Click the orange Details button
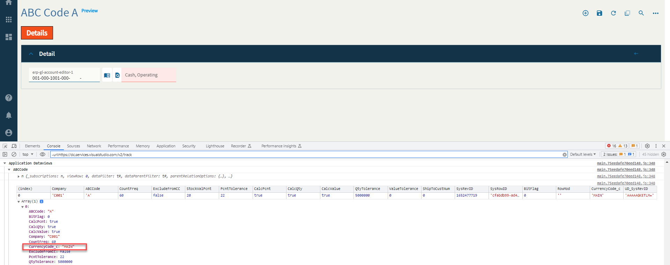Viewport: 670px width, 265px height. [x=37, y=33]
